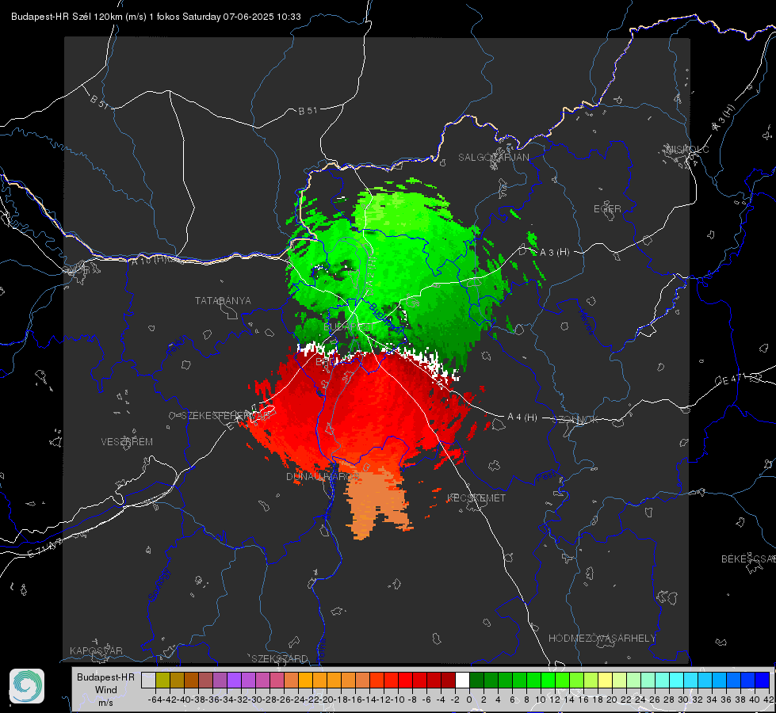
Task: Click the 42 legend value label
Action: coord(768,700)
